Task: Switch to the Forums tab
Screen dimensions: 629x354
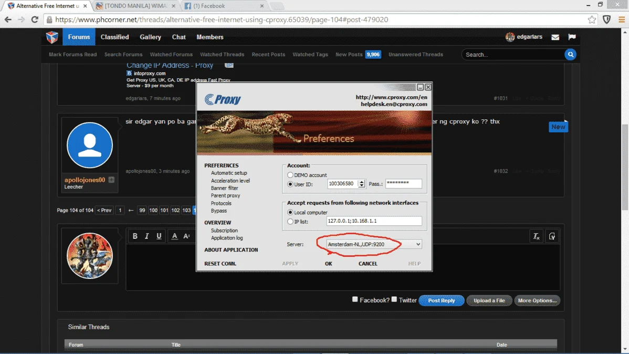Action: (x=79, y=37)
